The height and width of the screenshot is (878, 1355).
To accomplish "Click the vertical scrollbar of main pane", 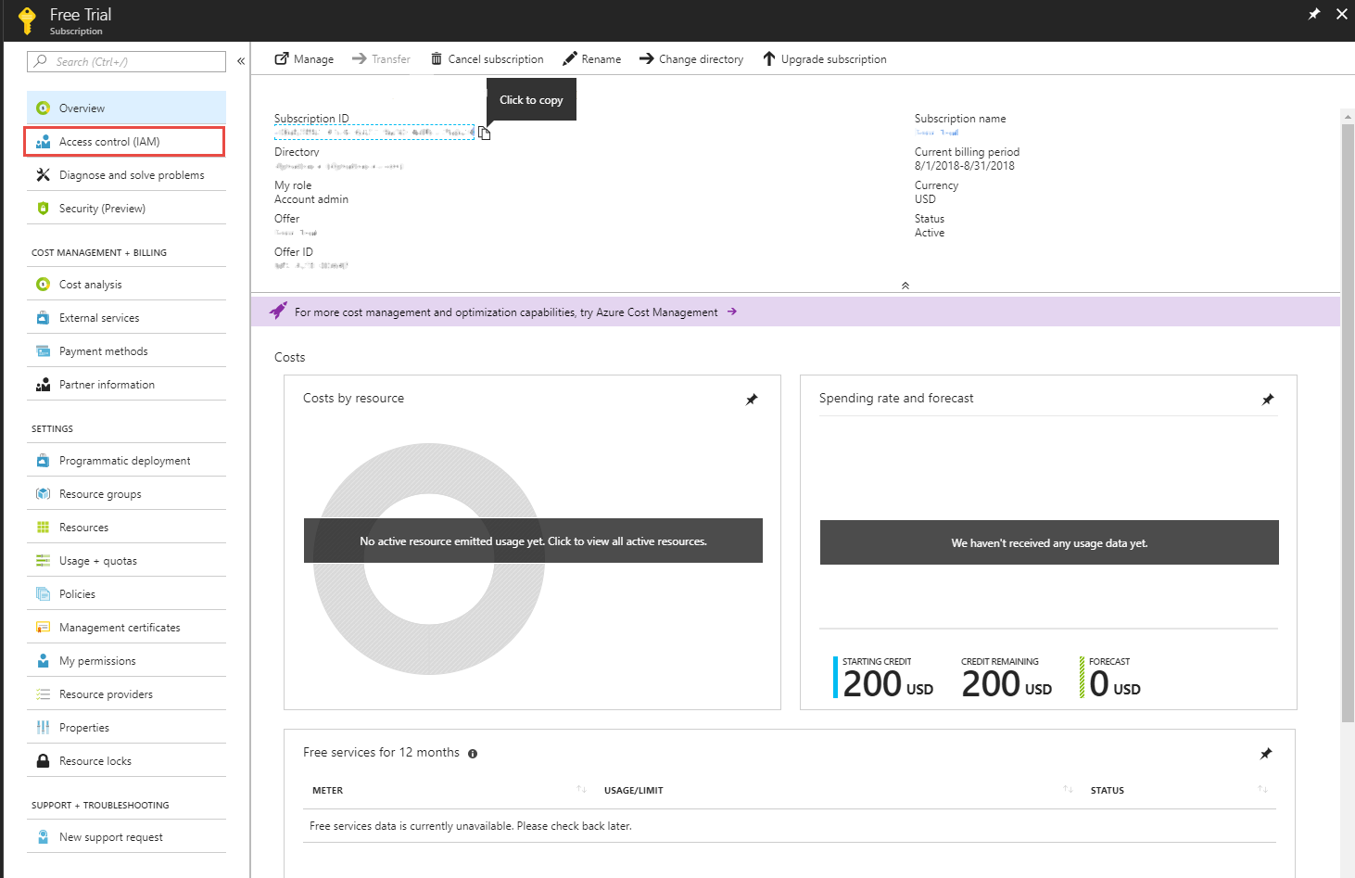I will pyautogui.click(x=1348, y=422).
